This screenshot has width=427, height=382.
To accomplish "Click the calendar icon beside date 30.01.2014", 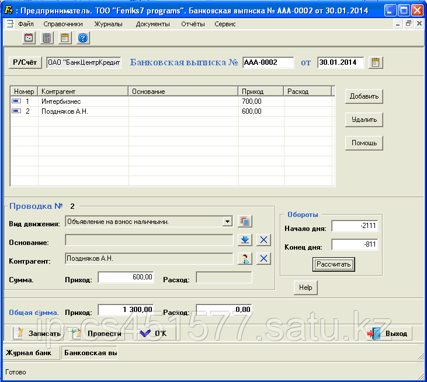I will tap(376, 62).
